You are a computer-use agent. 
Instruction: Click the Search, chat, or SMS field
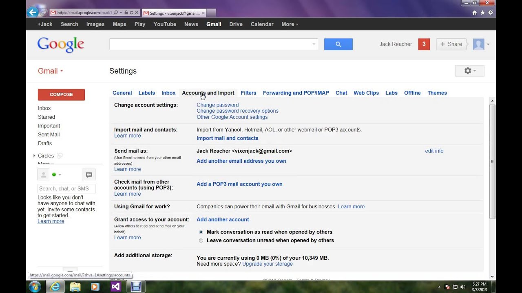pos(66,188)
